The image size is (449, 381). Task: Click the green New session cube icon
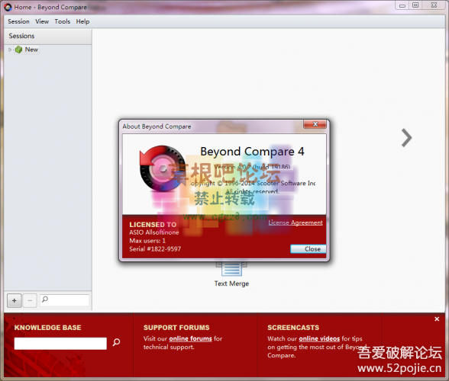[x=18, y=50]
